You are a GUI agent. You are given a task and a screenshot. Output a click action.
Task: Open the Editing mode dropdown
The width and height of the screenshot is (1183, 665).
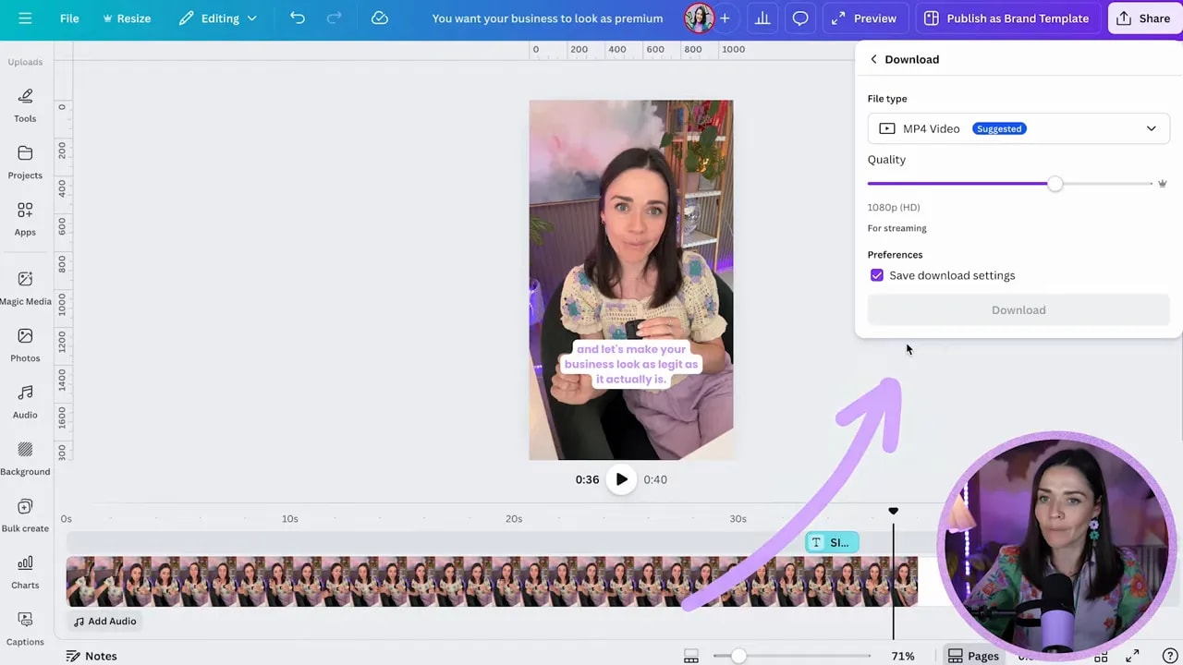point(218,18)
